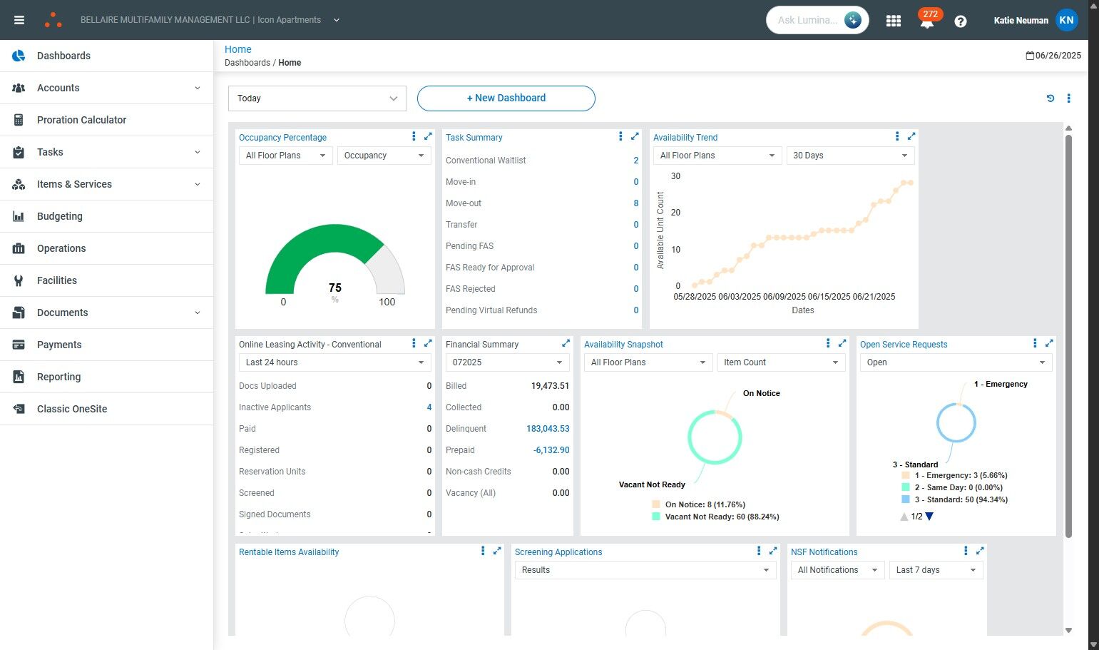Open Reporting from the sidebar

58,377
